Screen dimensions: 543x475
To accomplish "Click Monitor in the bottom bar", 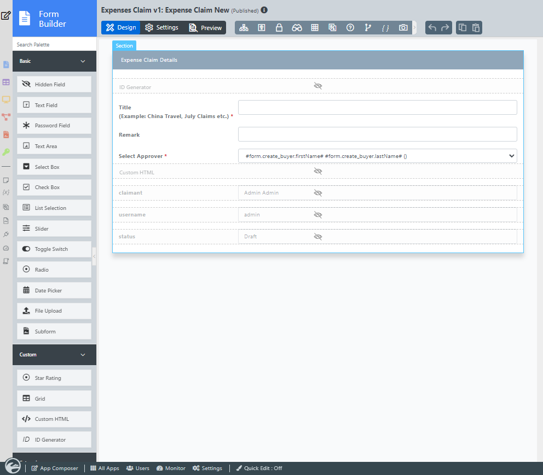I will coord(171,468).
